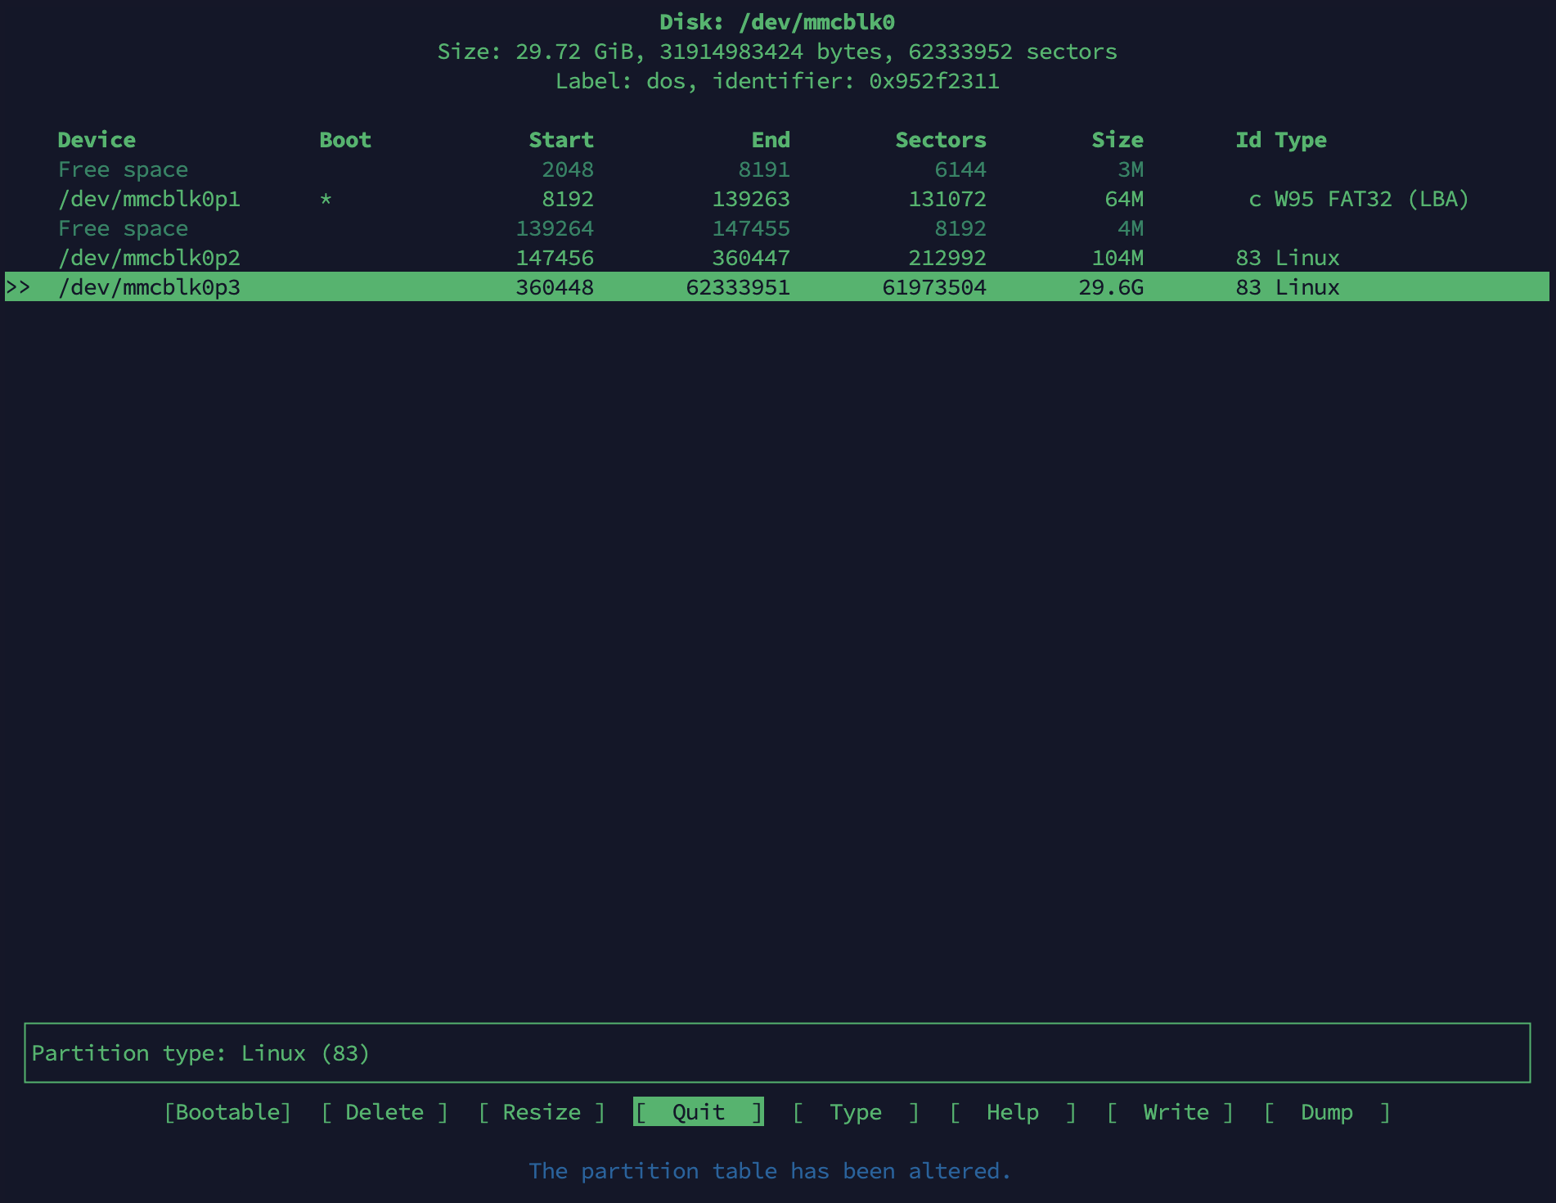Click the Bootable action button
The height and width of the screenshot is (1203, 1556).
tap(227, 1112)
